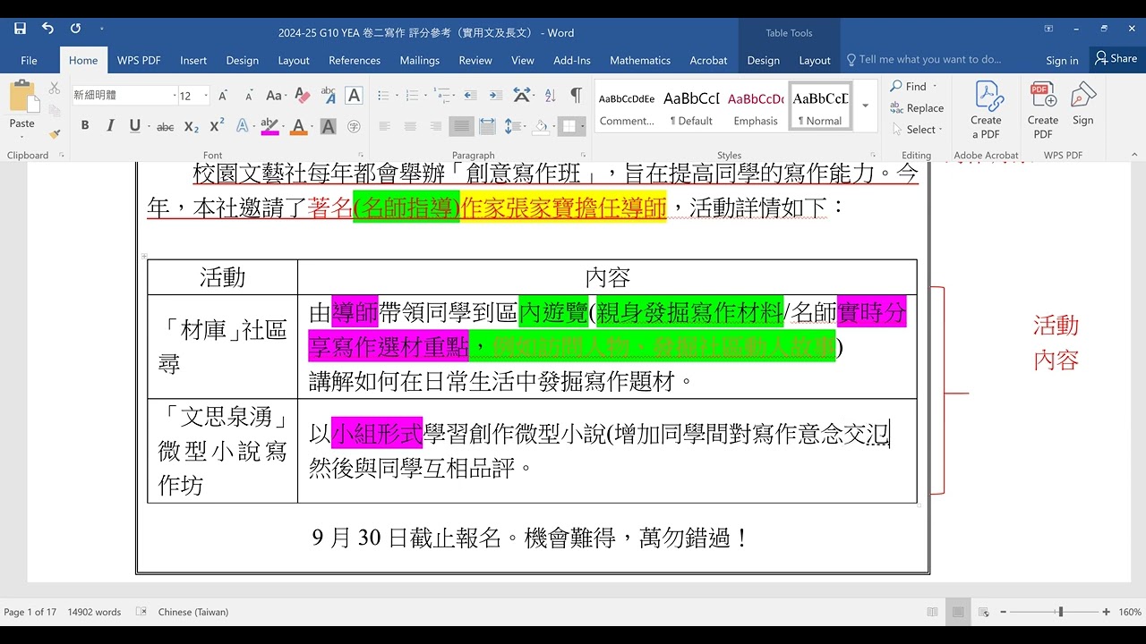The height and width of the screenshot is (644, 1146).
Task: Toggle Bold formatting
Action: coord(85,126)
